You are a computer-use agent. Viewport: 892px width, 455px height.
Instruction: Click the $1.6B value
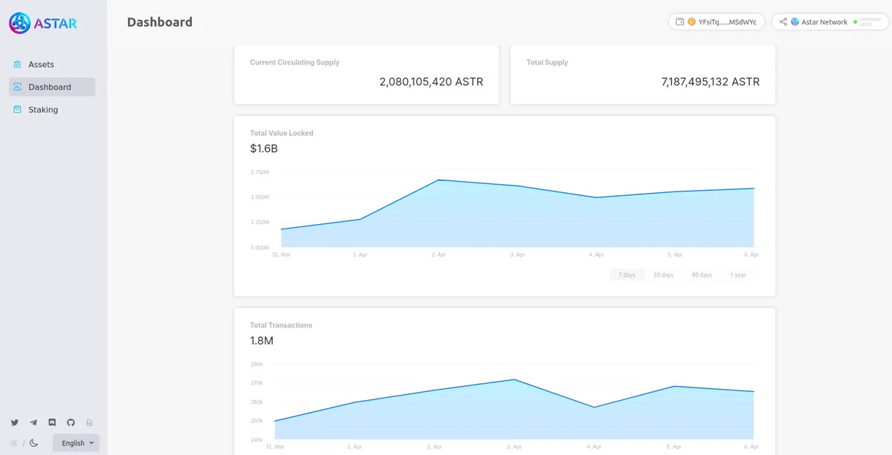point(264,148)
